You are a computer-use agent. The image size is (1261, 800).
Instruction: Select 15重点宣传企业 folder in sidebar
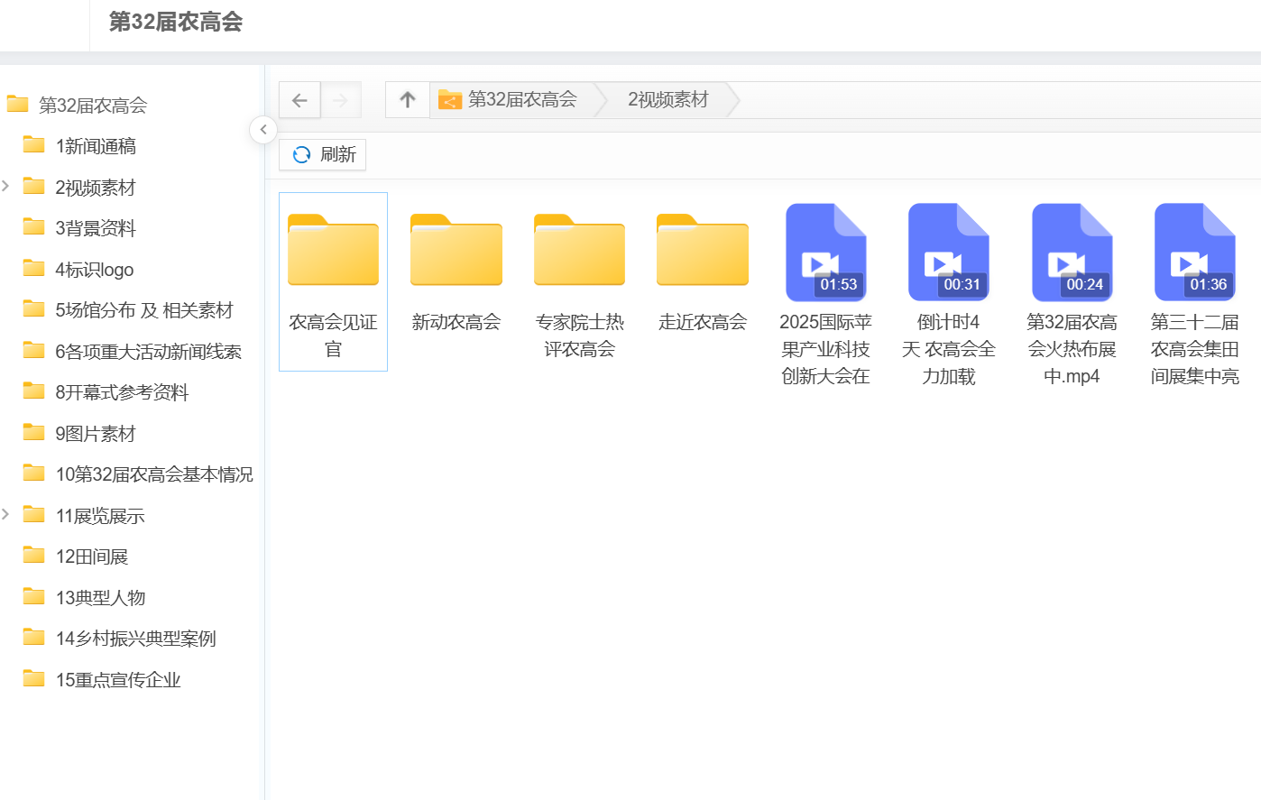tap(117, 680)
